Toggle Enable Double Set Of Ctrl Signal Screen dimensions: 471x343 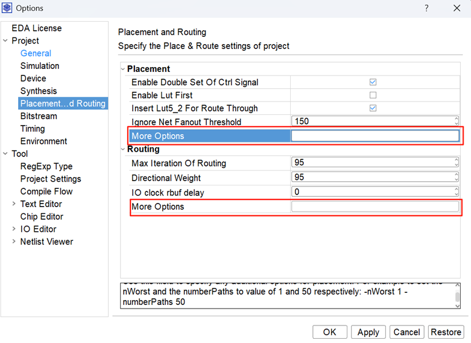point(373,82)
